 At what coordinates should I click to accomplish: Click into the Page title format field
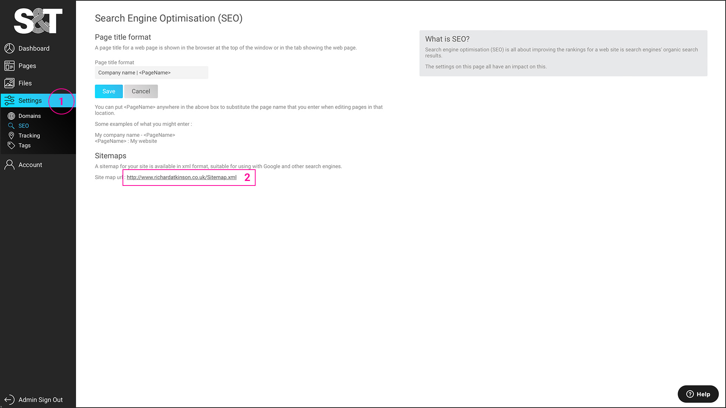click(151, 73)
